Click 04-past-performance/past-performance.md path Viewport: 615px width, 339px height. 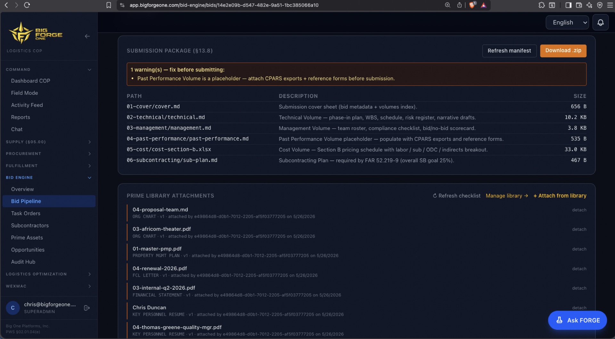[x=187, y=139]
